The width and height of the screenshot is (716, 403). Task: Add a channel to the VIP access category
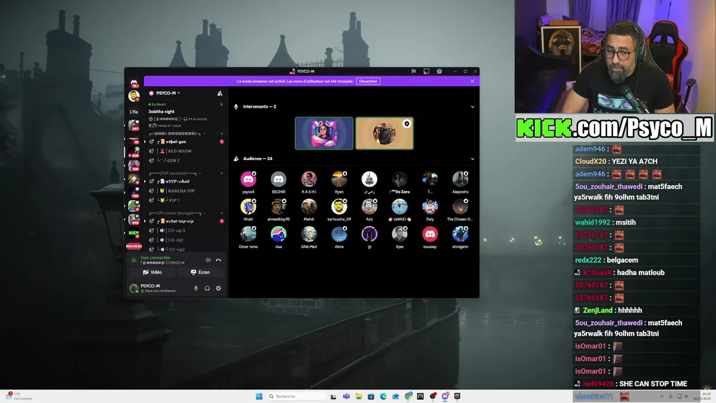point(222,174)
